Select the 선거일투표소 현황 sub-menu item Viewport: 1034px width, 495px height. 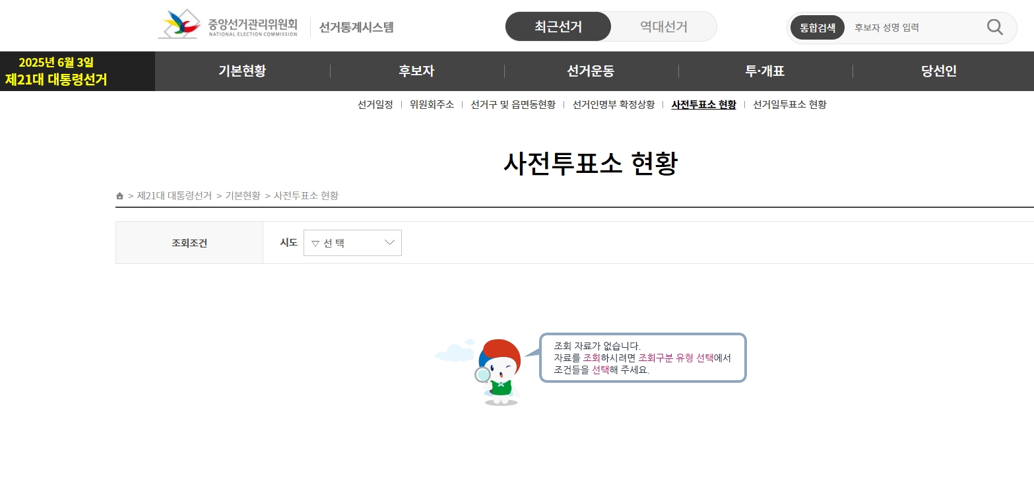click(x=789, y=104)
